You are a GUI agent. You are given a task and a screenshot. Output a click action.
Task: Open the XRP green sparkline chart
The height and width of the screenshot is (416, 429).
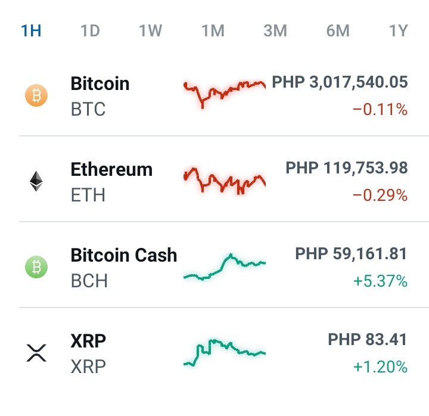[225, 353]
